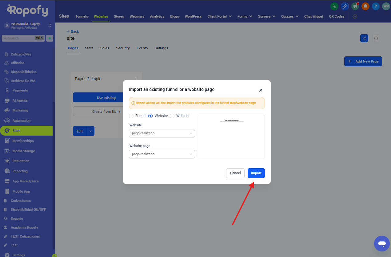Click the phone dialer icon in header
391x257 pixels.
click(334, 6)
